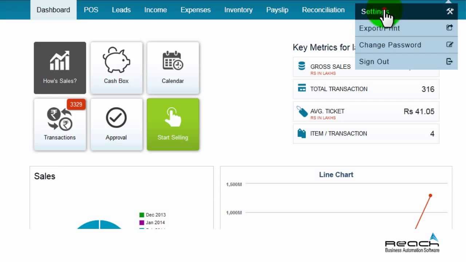
Task: Click the Sales panel heading
Action: pyautogui.click(x=45, y=176)
